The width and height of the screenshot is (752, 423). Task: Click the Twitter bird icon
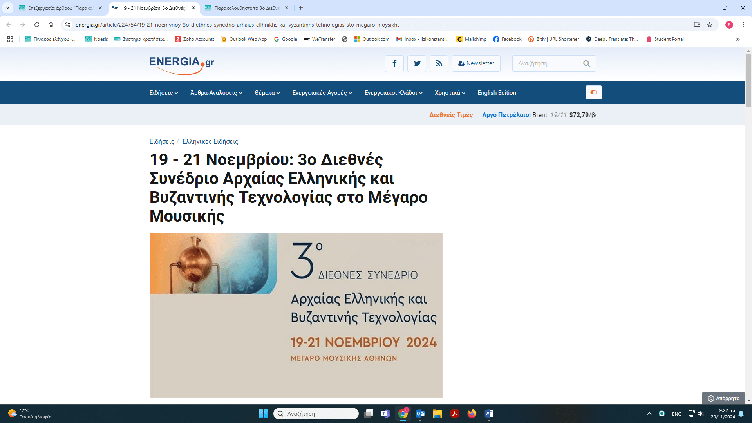coord(417,63)
